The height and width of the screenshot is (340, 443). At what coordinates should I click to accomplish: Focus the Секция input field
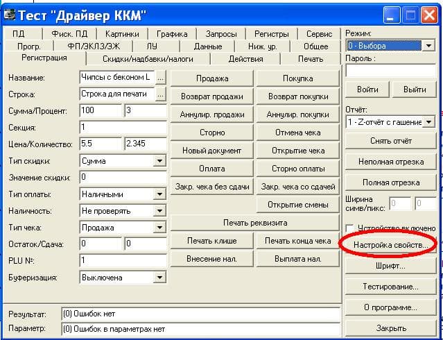pyautogui.click(x=123, y=128)
